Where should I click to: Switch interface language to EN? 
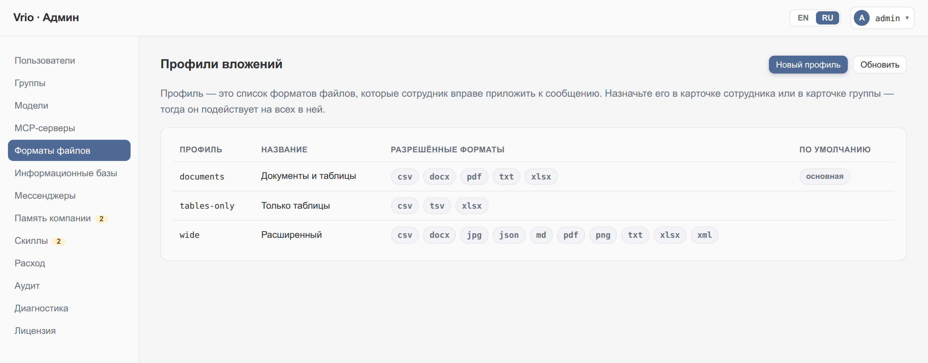pyautogui.click(x=803, y=18)
